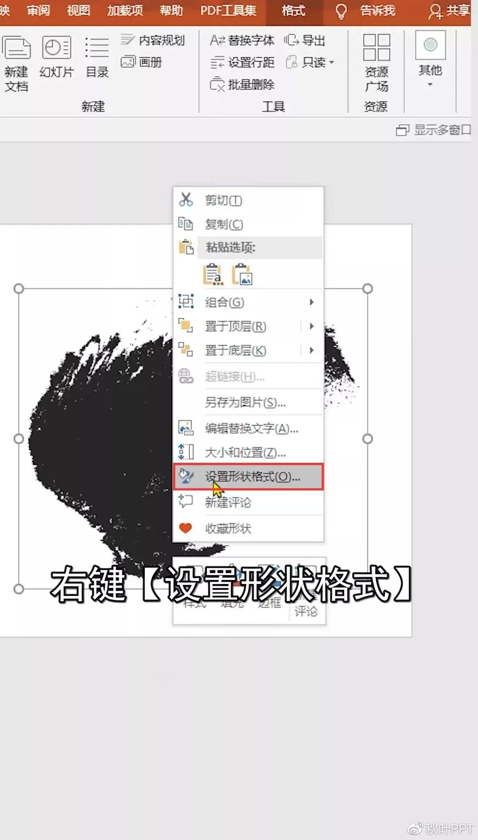The image size is (478, 840).
Task: Click the Export (导出) button
Action: 305,40
